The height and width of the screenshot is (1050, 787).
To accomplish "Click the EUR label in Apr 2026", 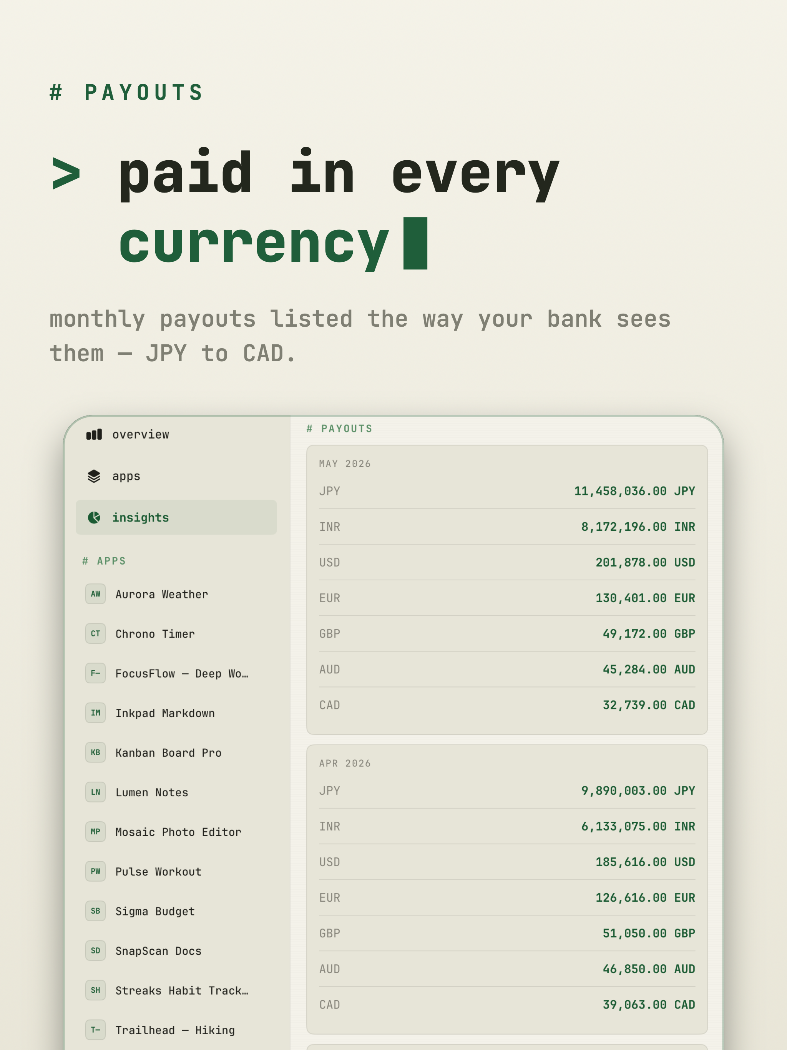I will point(329,898).
